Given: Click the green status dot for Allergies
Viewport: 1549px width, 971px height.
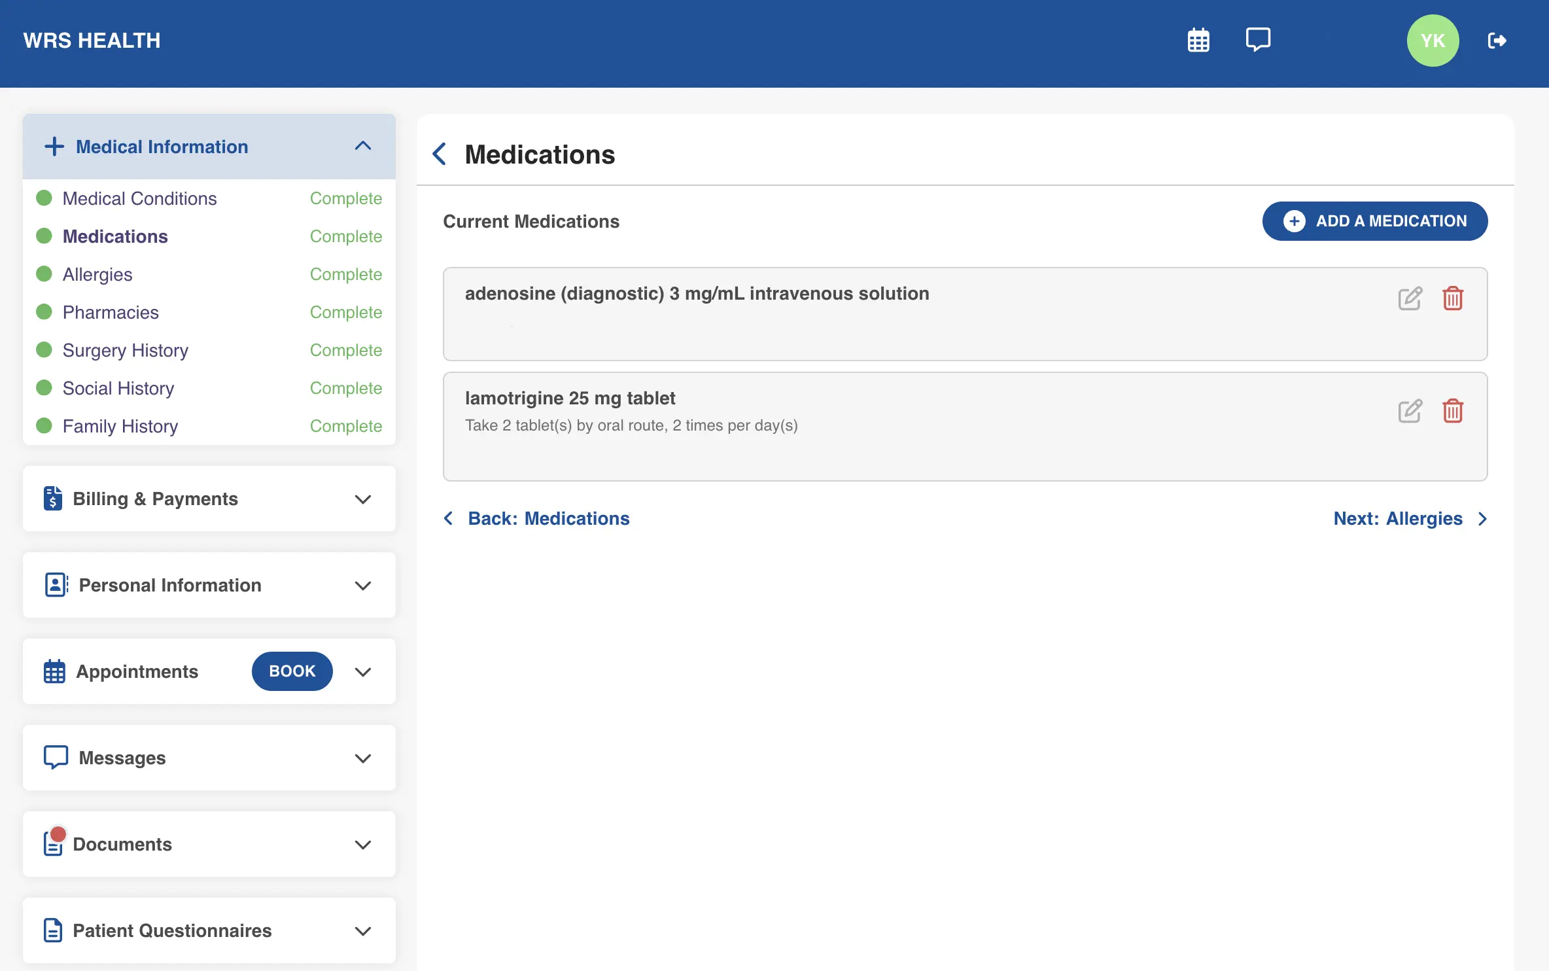Looking at the screenshot, I should point(44,274).
